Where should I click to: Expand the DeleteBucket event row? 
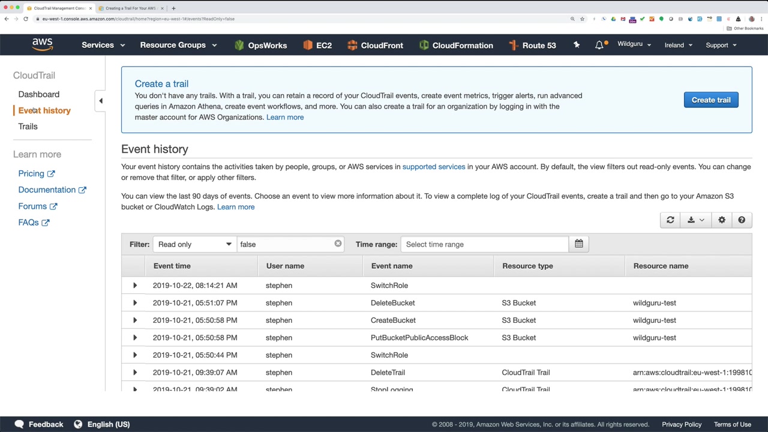coord(135,303)
